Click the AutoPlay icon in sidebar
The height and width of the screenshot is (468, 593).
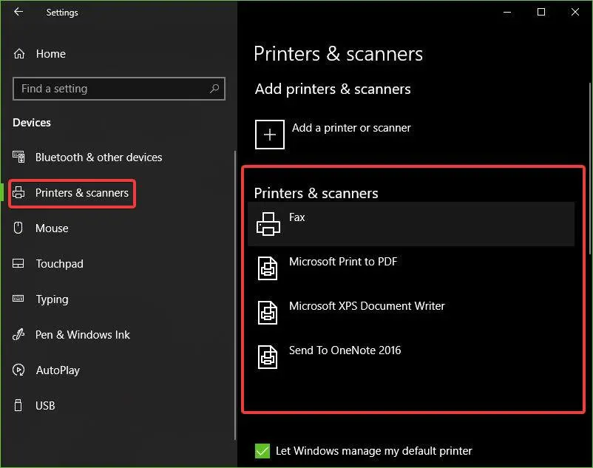click(x=19, y=370)
